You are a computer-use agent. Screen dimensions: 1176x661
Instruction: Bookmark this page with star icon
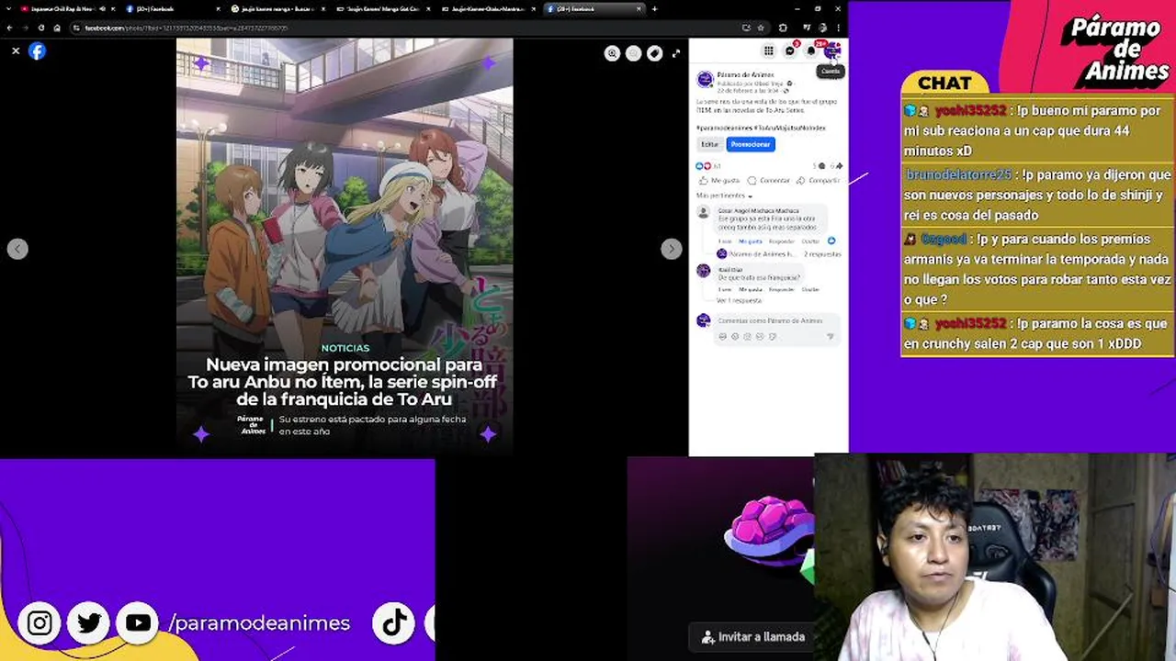[761, 28]
